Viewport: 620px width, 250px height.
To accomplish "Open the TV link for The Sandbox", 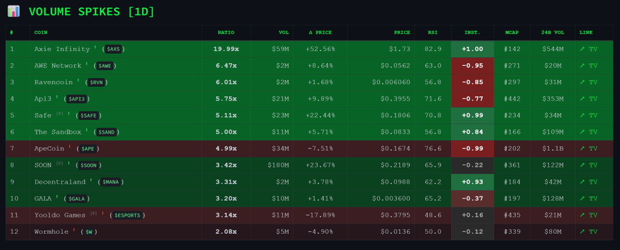I will click(588, 132).
